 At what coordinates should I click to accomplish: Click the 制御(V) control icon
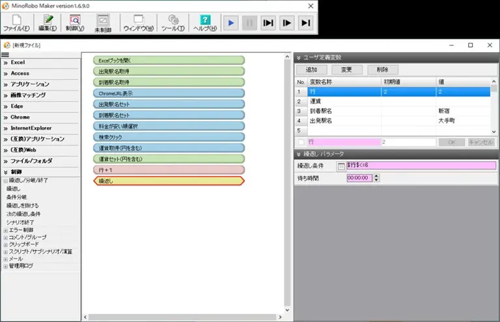tap(75, 23)
